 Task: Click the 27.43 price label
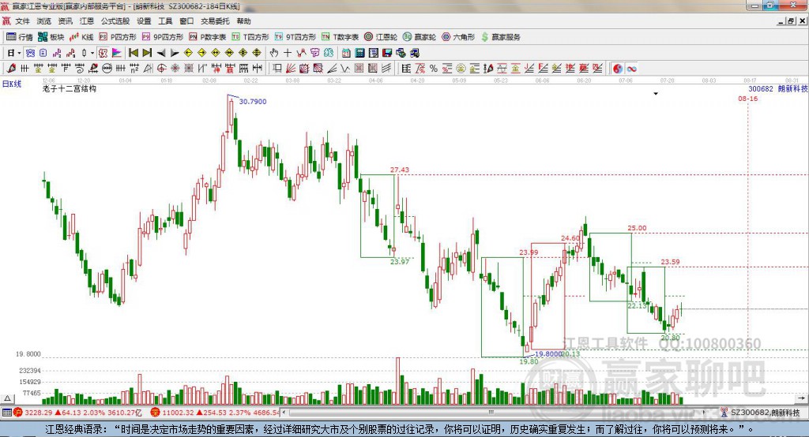click(400, 170)
